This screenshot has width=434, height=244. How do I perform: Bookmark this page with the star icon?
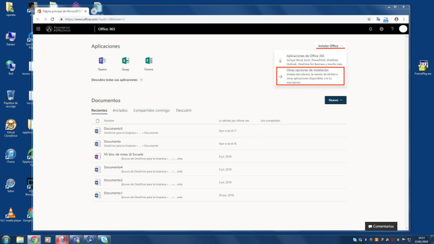[369, 19]
